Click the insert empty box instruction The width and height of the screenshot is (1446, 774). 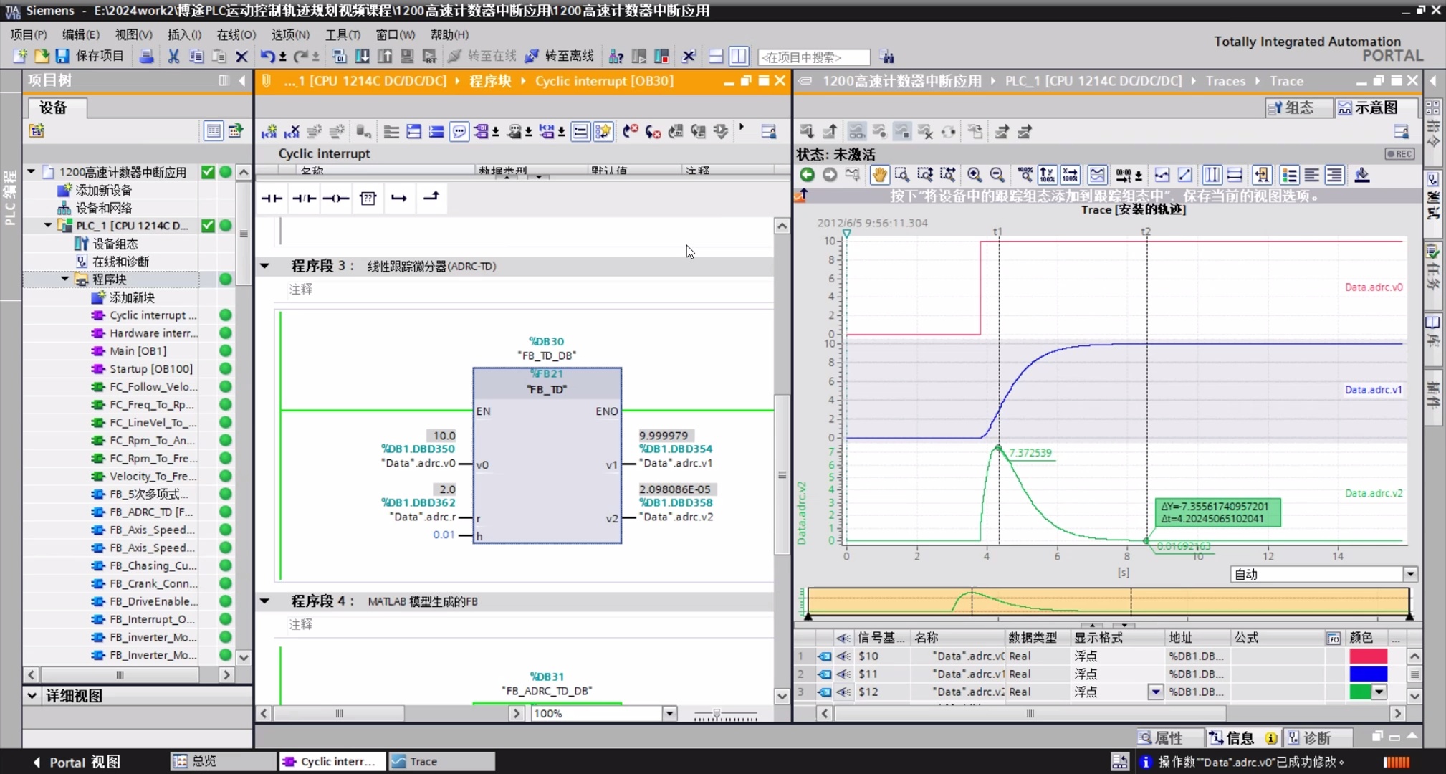pos(368,199)
